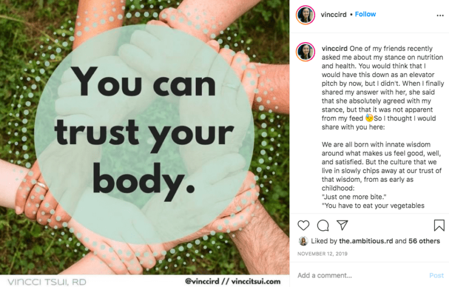Open the three-dot more options menu

pyautogui.click(x=440, y=15)
